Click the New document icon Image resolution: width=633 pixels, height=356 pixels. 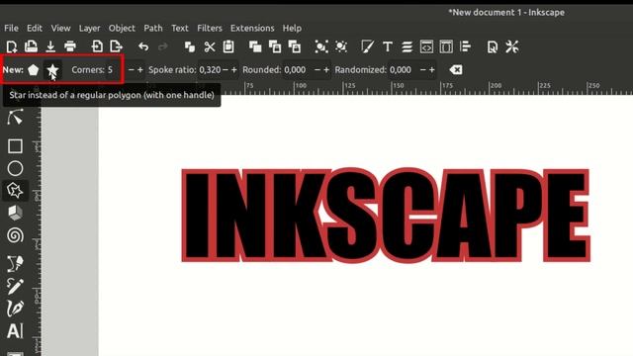click(x=11, y=46)
